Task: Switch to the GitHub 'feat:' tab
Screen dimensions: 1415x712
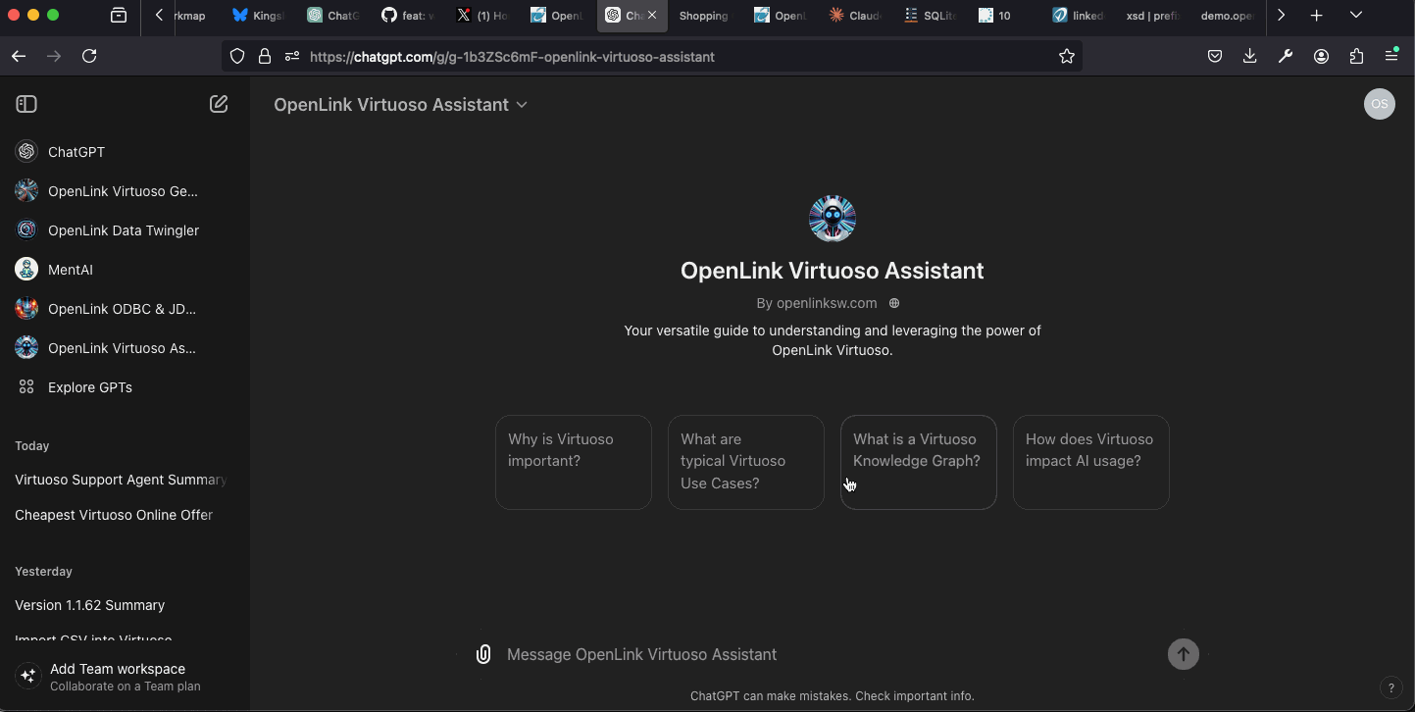Action: tap(408, 16)
